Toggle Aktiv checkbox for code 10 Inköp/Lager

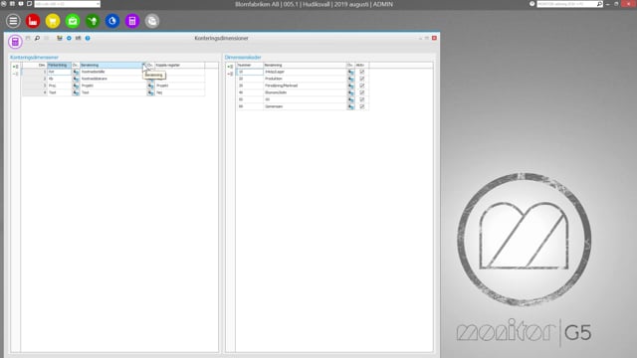[x=362, y=72]
